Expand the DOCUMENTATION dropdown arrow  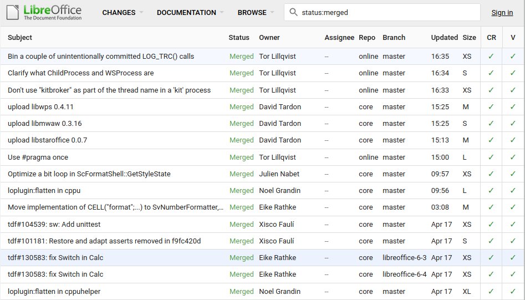coord(222,12)
